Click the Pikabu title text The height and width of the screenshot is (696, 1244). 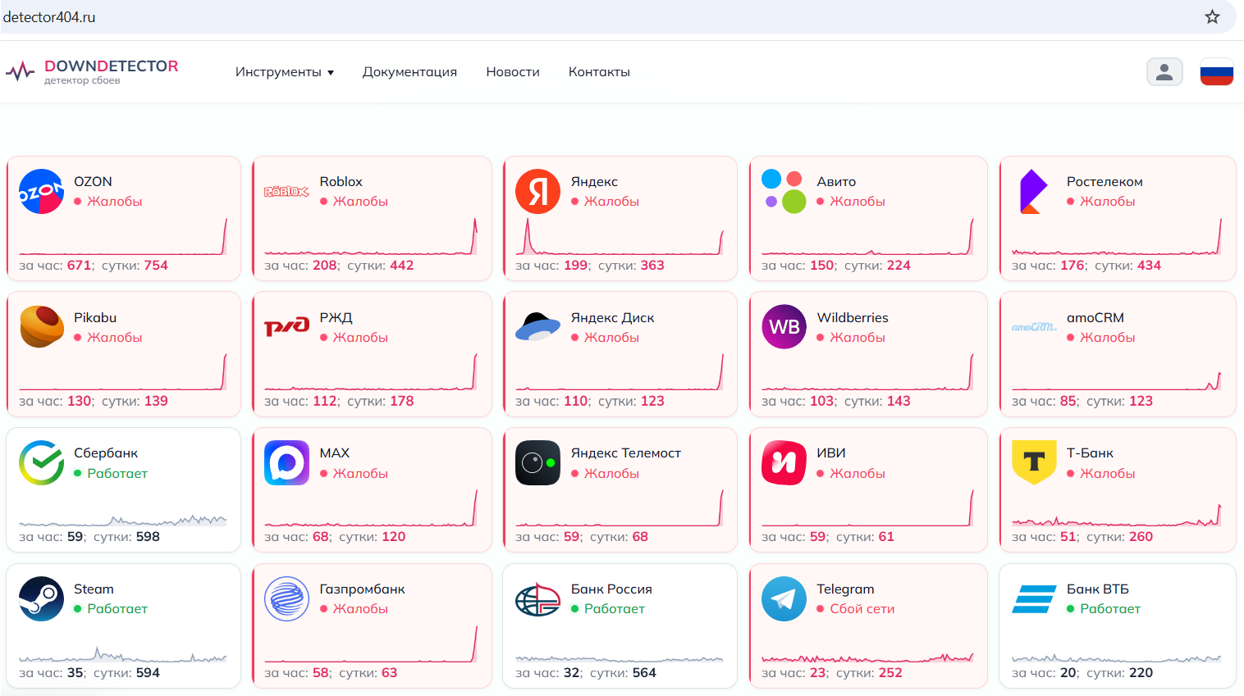(x=95, y=317)
